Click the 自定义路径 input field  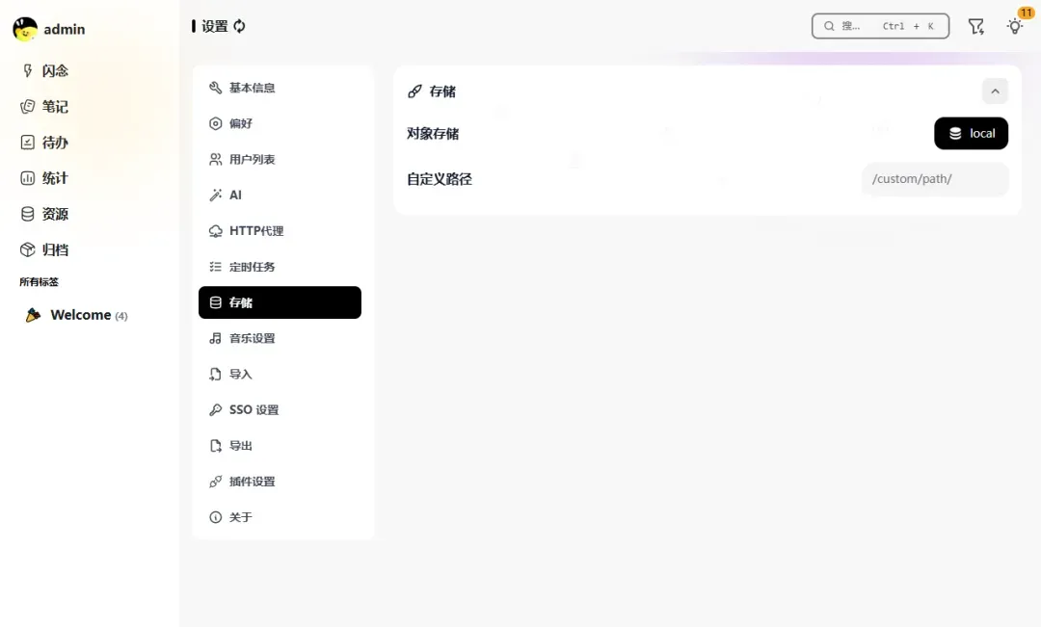(935, 179)
